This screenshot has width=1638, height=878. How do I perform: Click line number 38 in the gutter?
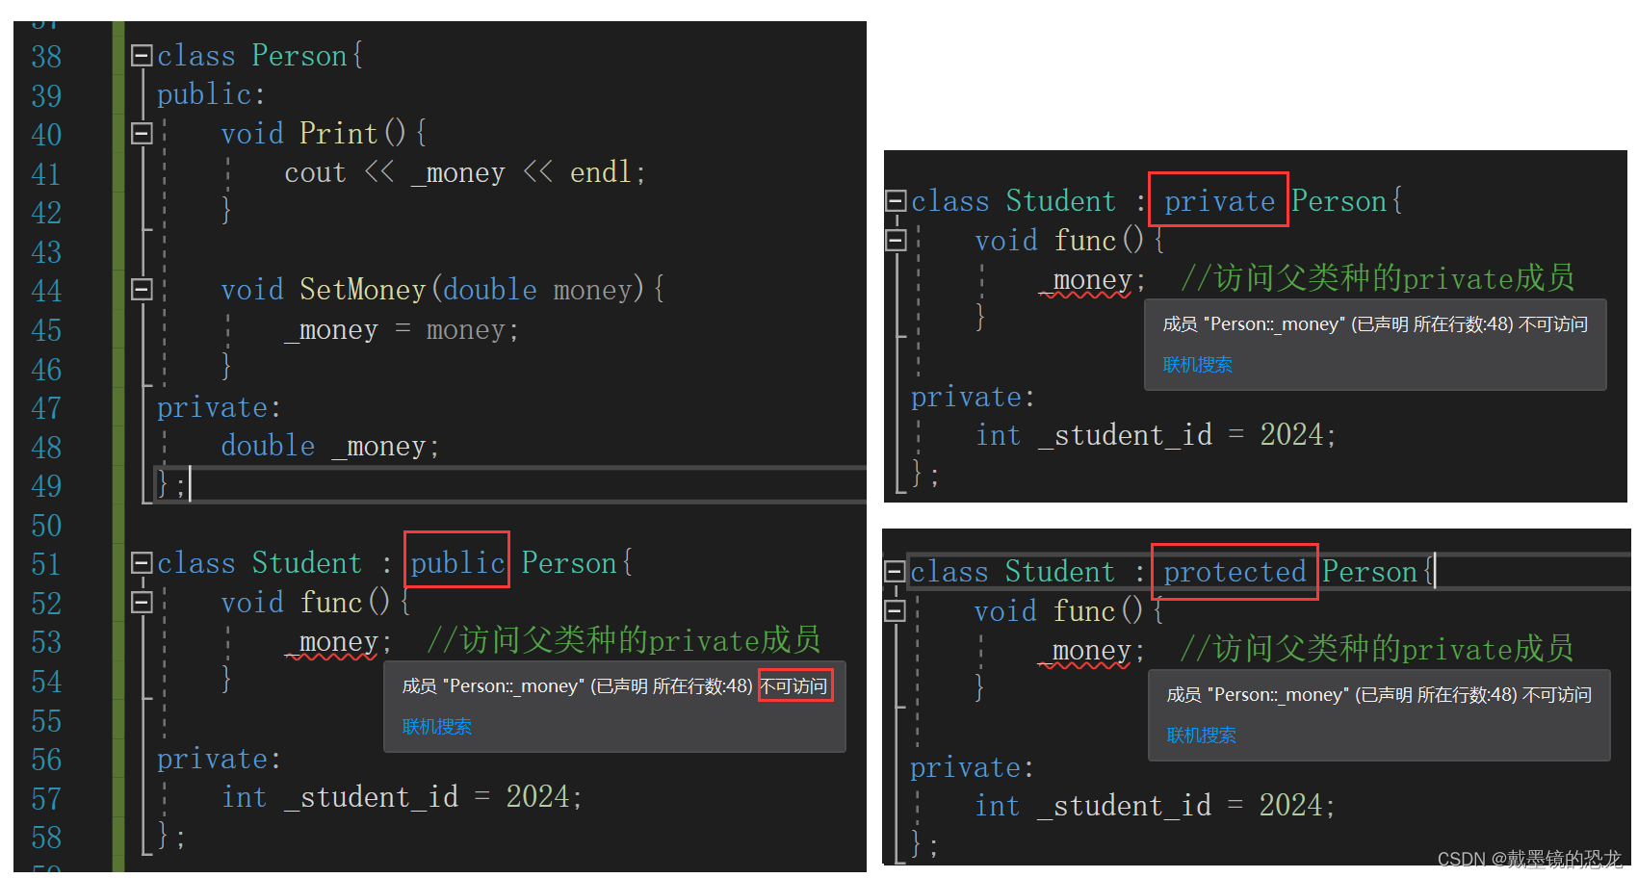46,57
